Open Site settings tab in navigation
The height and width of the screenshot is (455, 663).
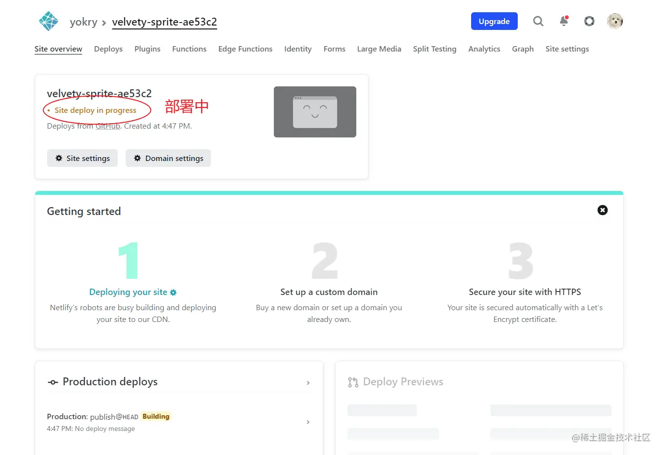click(x=567, y=49)
